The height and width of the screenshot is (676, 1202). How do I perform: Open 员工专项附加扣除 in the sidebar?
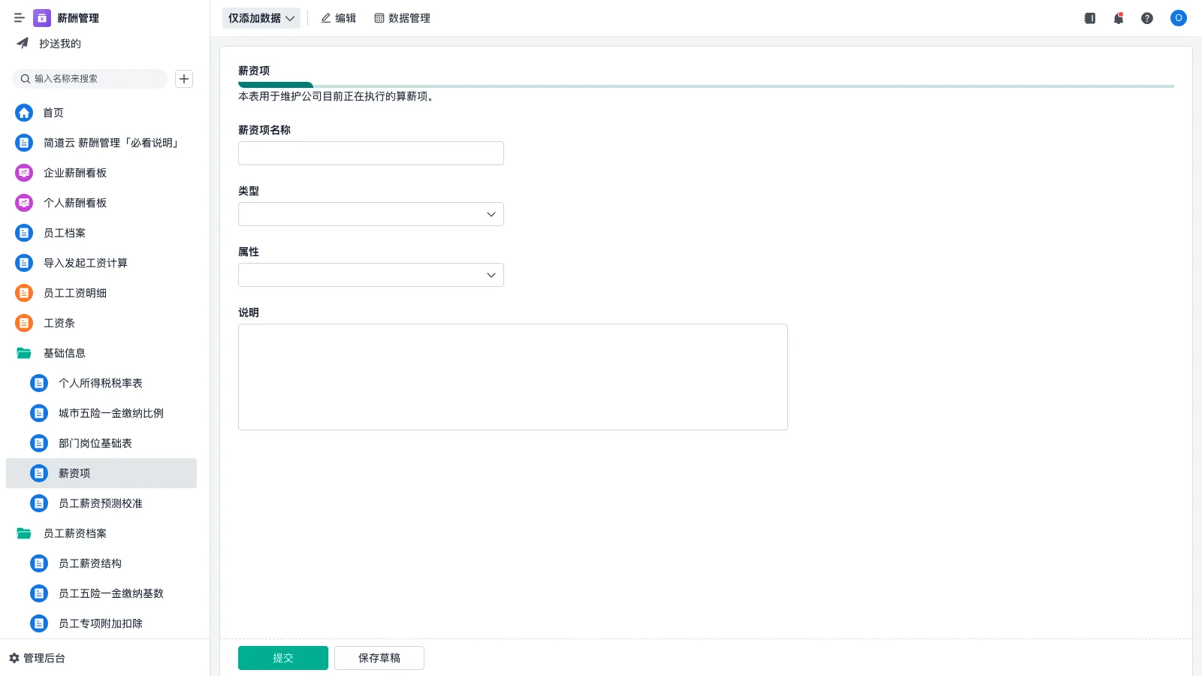[x=101, y=623]
